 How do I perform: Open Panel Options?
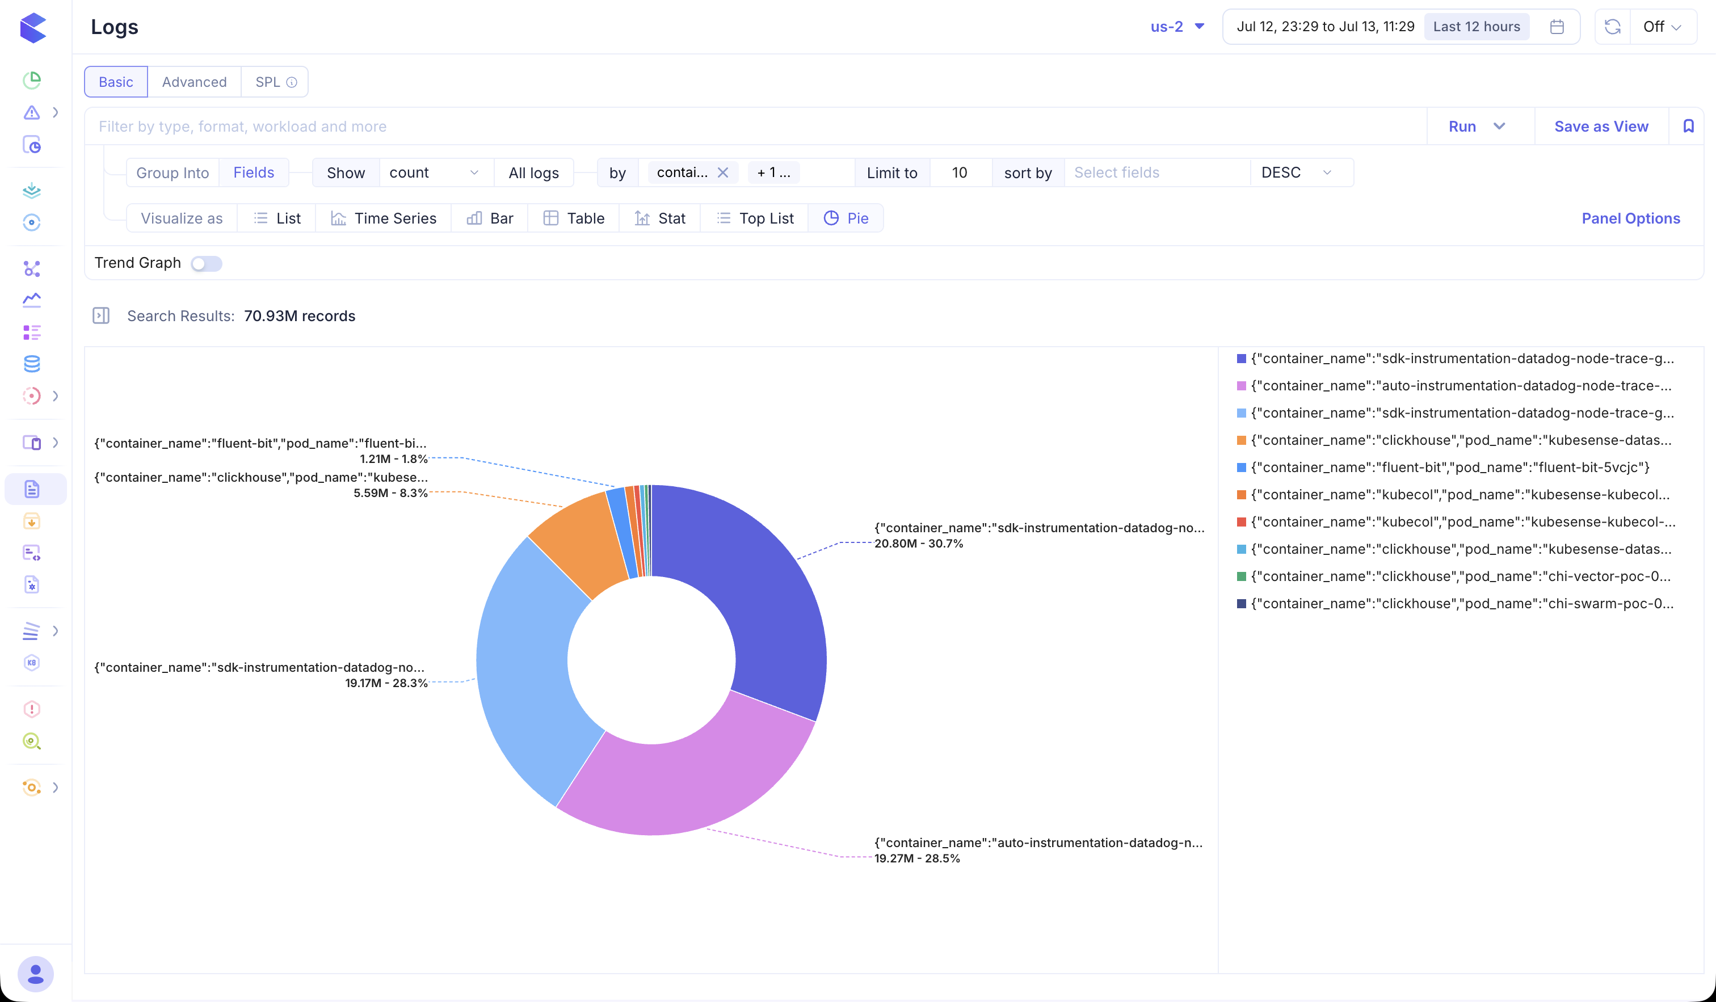point(1630,218)
